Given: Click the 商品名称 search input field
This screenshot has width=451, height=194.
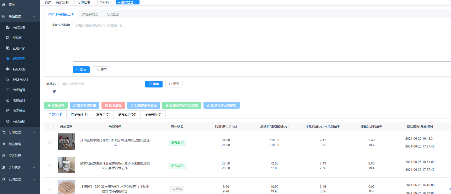Looking at the screenshot, I should pyautogui.click(x=100, y=84).
